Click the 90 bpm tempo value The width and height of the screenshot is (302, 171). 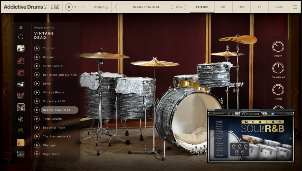click(99, 7)
